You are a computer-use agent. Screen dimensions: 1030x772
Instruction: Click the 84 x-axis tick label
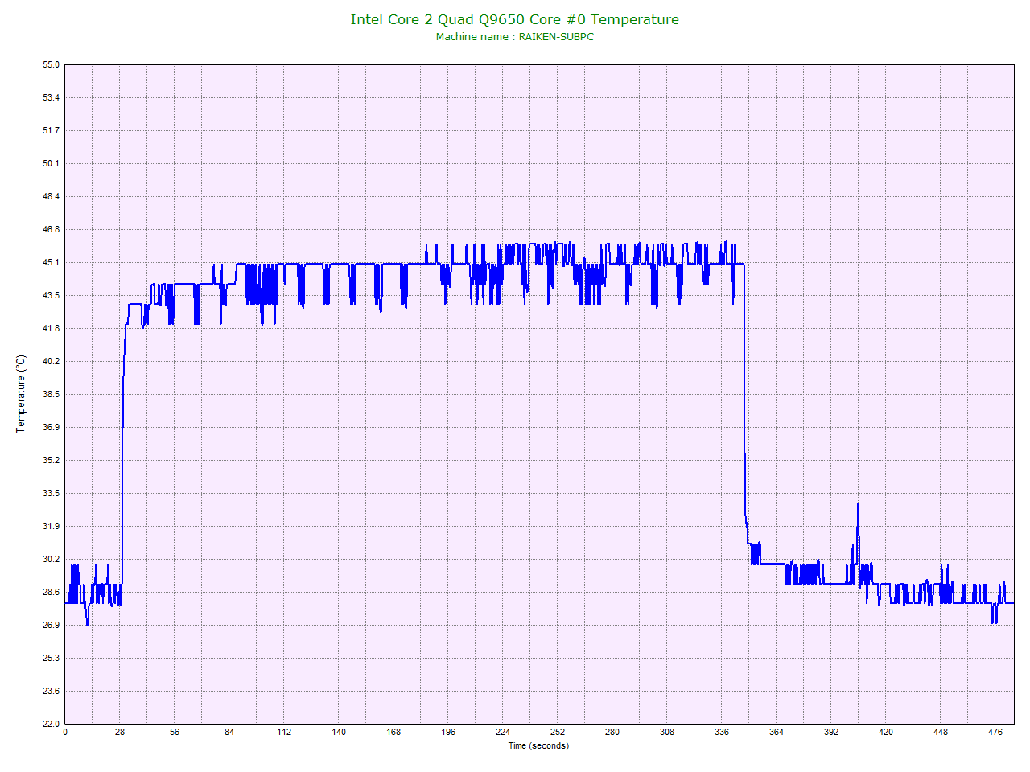pyautogui.click(x=229, y=732)
